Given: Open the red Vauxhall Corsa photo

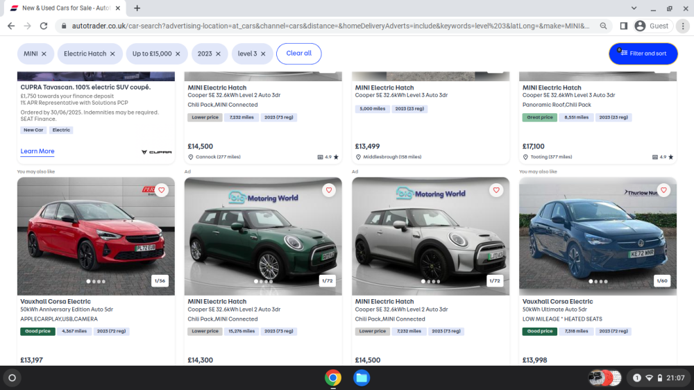Looking at the screenshot, I should tap(96, 237).
